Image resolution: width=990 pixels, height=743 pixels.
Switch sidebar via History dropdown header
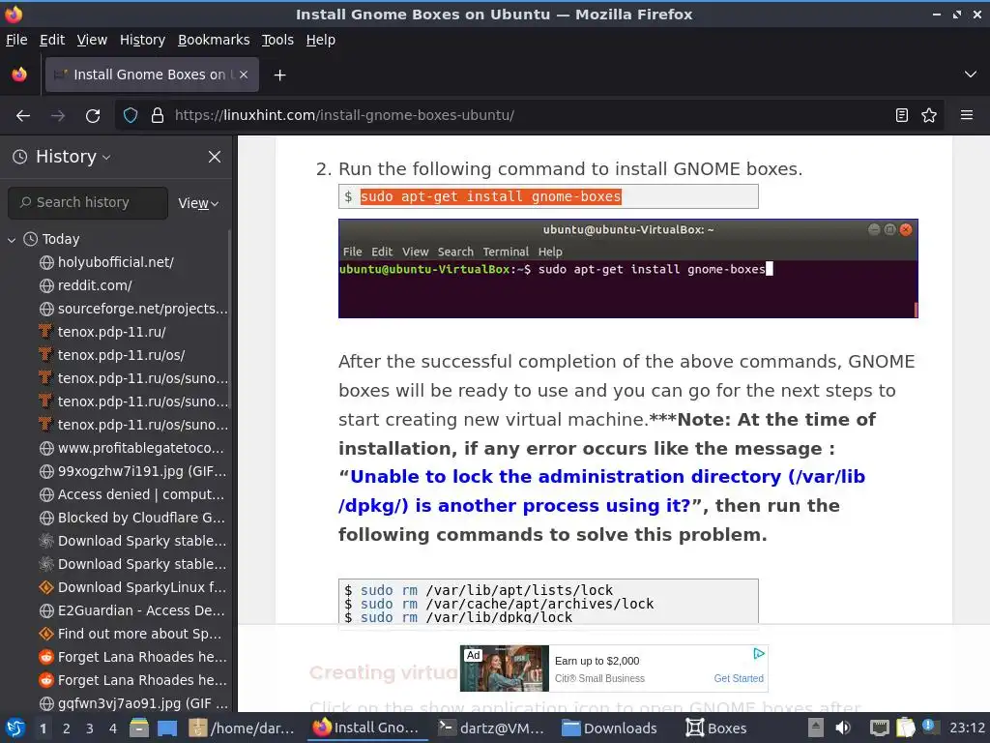tap(62, 157)
